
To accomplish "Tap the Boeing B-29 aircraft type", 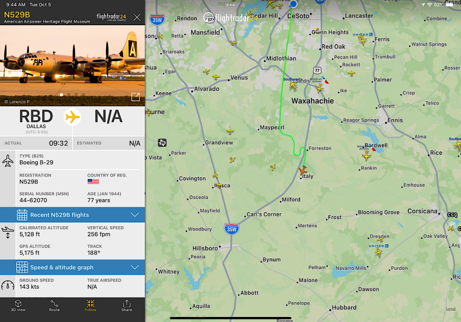I will [x=36, y=162].
